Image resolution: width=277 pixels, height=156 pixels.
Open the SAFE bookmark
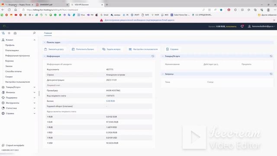coord(145,15)
